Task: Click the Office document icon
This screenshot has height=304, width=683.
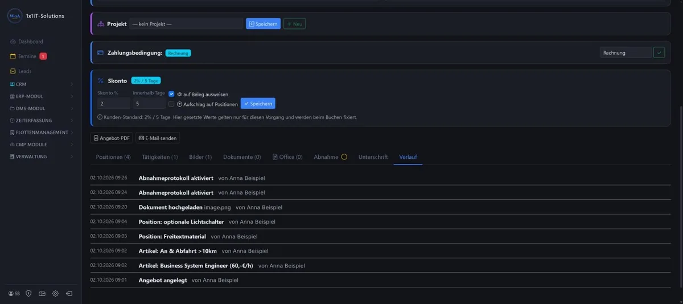Action: click(275, 157)
